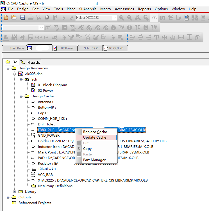
Task: Click the table grid toolbar icon
Action: (x=120, y=37)
